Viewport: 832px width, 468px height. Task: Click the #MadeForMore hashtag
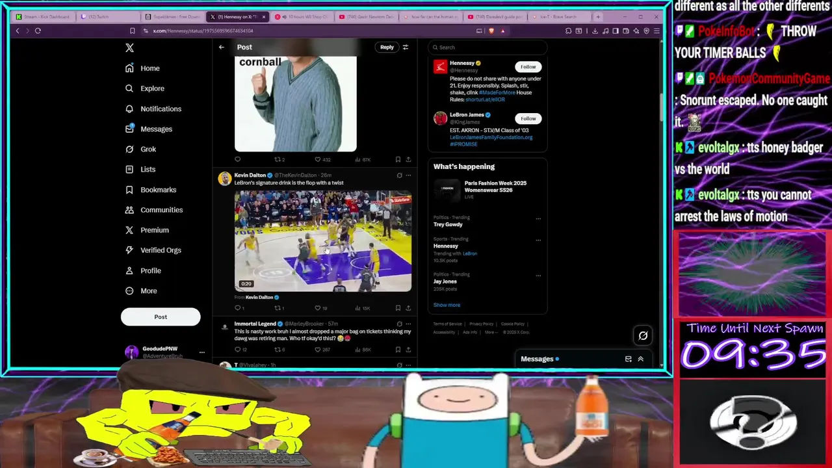tap(497, 92)
